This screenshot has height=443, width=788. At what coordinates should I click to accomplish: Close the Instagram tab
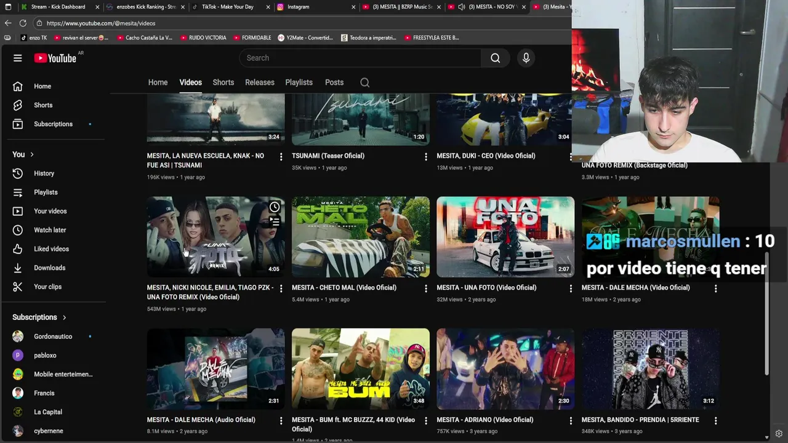tap(353, 7)
